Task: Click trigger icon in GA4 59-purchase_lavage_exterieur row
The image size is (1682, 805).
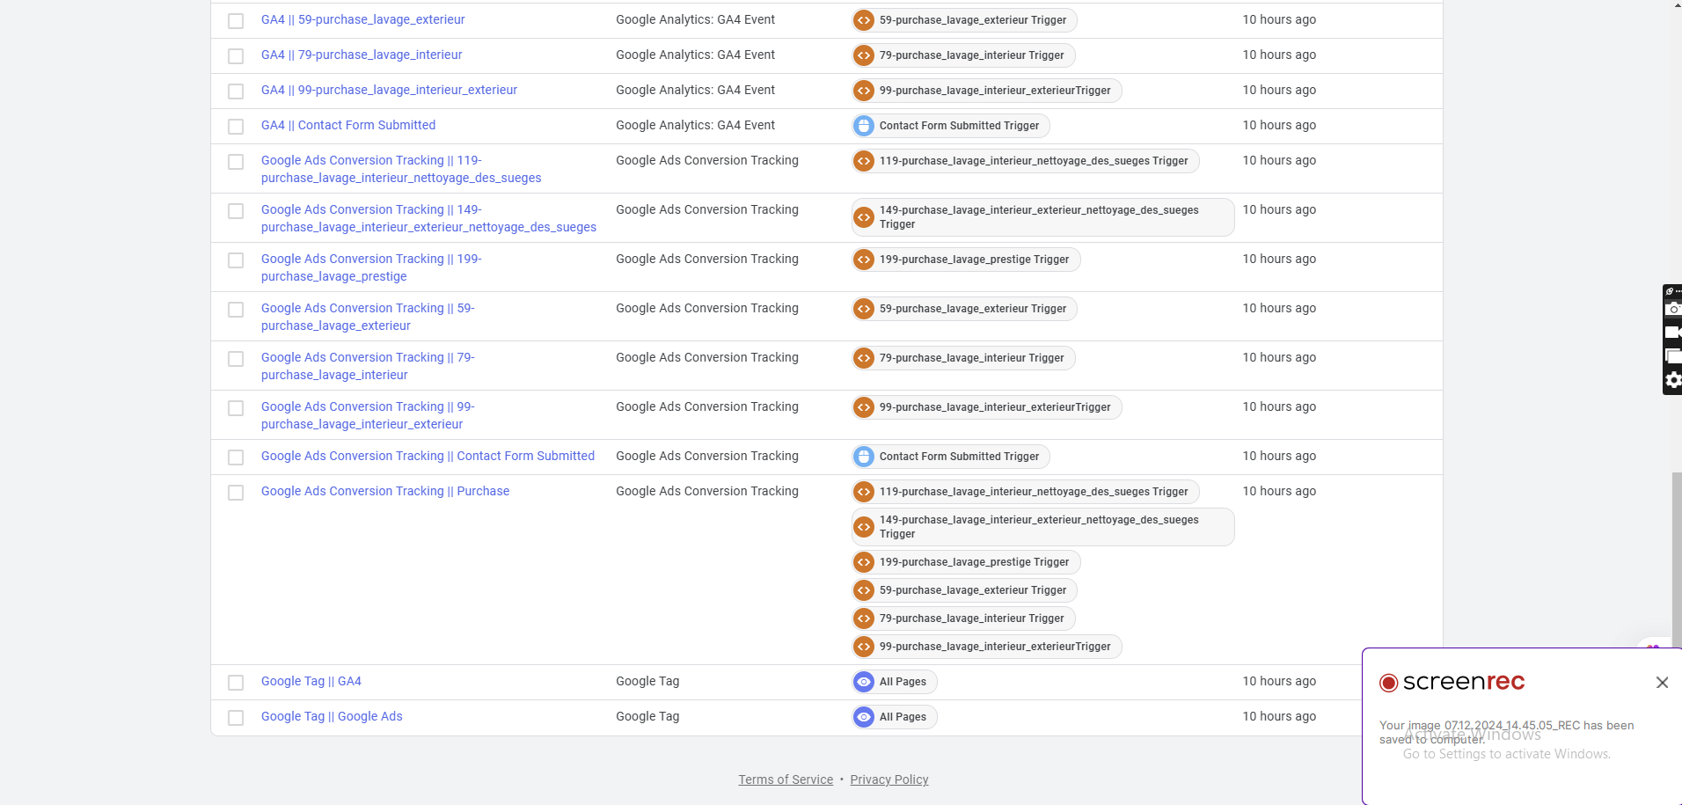Action: pos(864,20)
